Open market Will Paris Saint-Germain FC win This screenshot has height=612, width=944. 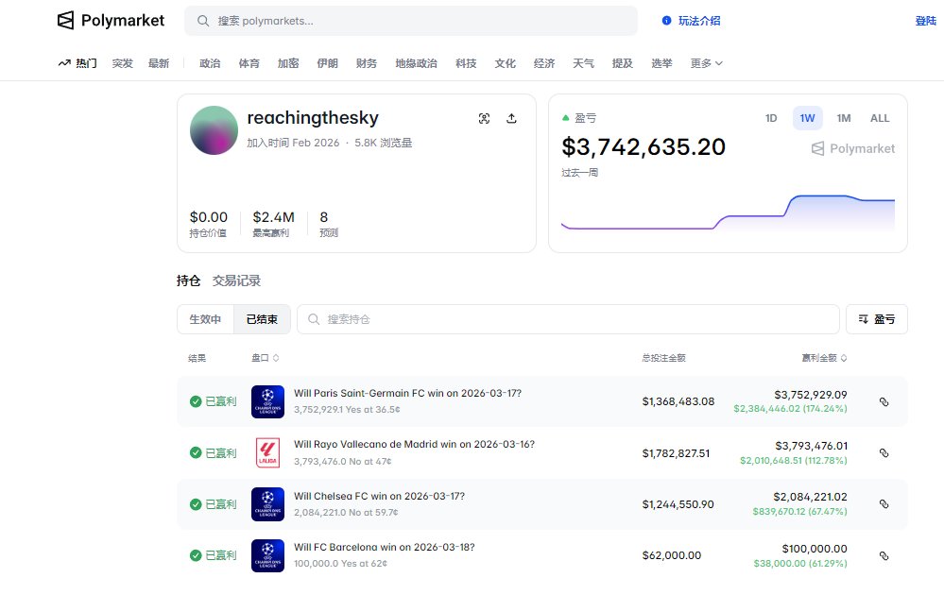407,393
